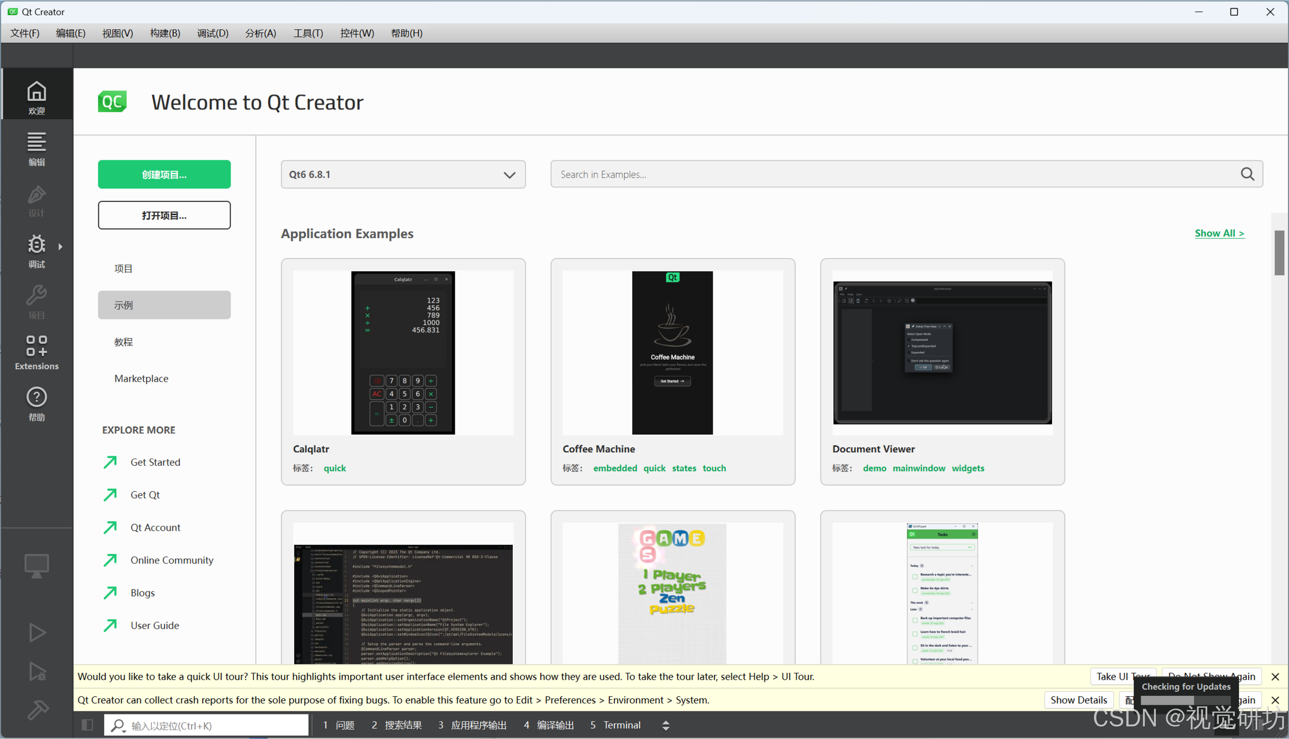Click the Show All link
The height and width of the screenshot is (739, 1289).
[x=1219, y=233]
